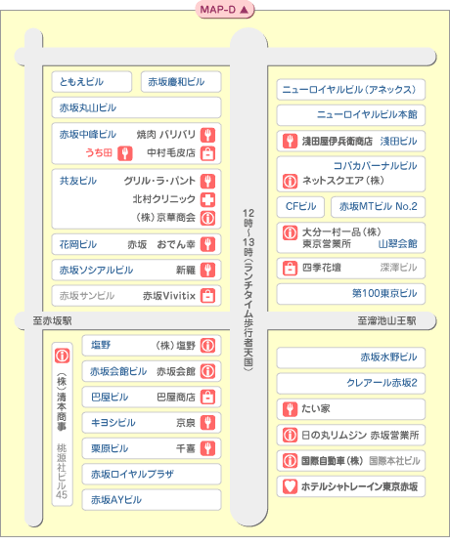Screen dimensions: 450x545
Task: Click restaurant icon next to たい家
Action: pyautogui.click(x=290, y=409)
